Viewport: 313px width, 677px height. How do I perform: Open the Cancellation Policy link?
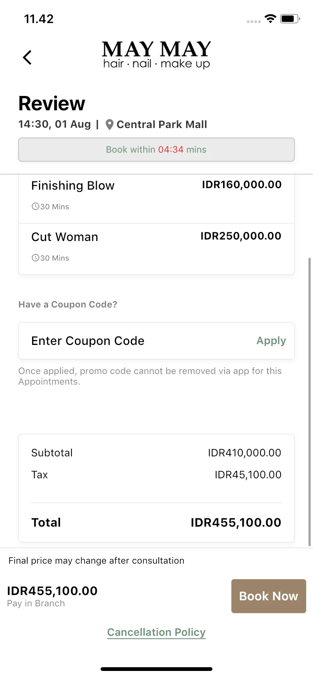coord(156,632)
